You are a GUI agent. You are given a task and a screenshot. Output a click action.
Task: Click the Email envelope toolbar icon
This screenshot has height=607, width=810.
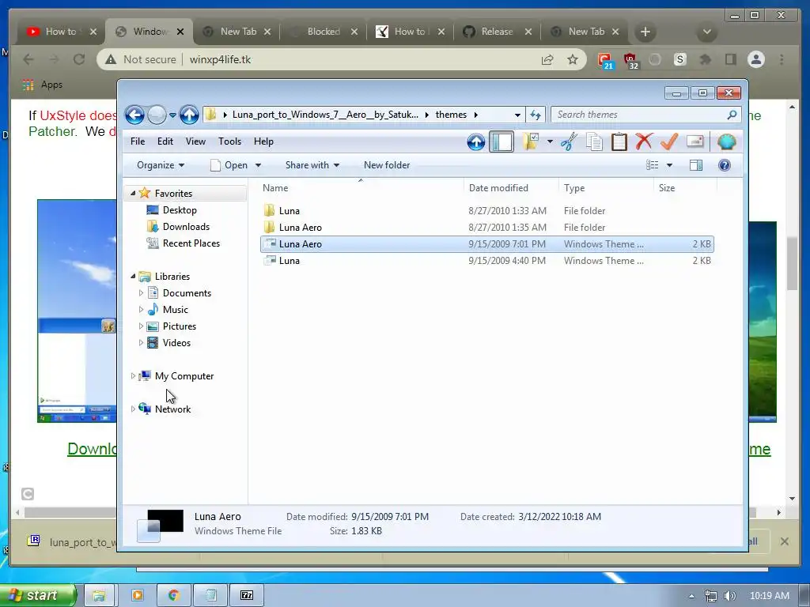click(695, 141)
